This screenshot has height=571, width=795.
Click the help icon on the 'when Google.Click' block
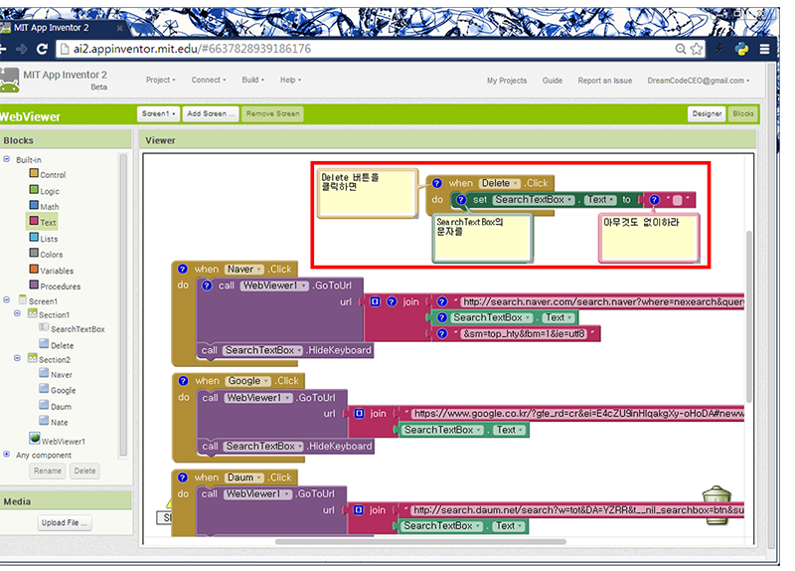tap(183, 381)
